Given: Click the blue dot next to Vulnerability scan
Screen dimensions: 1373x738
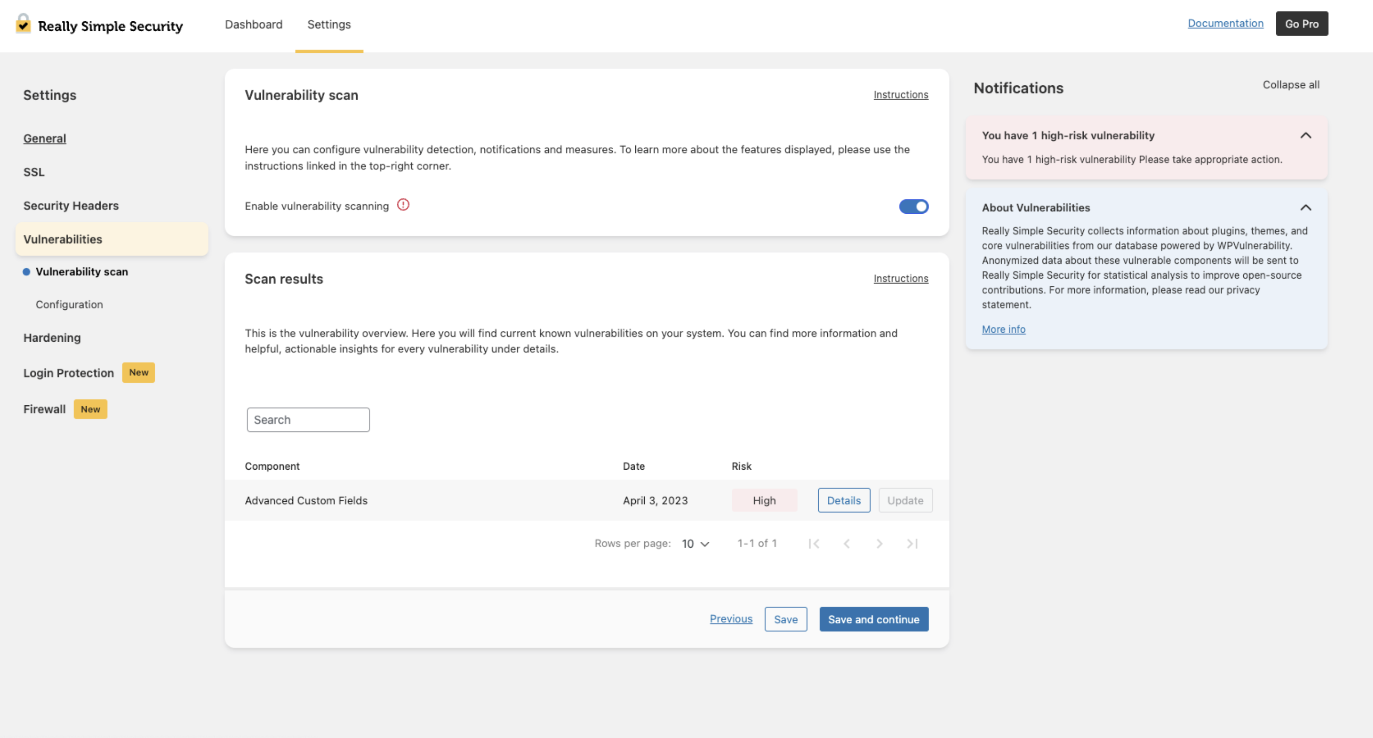Looking at the screenshot, I should [x=26, y=272].
